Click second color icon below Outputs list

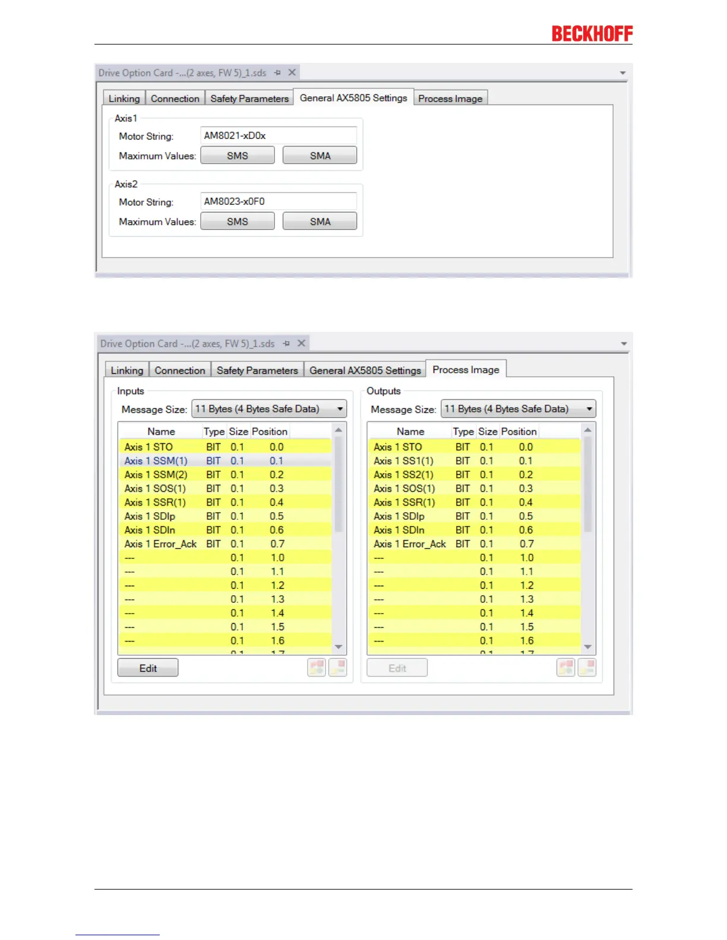click(587, 668)
